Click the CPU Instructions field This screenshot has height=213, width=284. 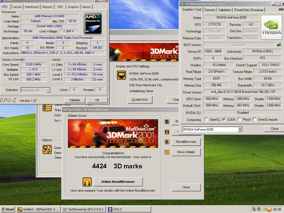[63, 53]
